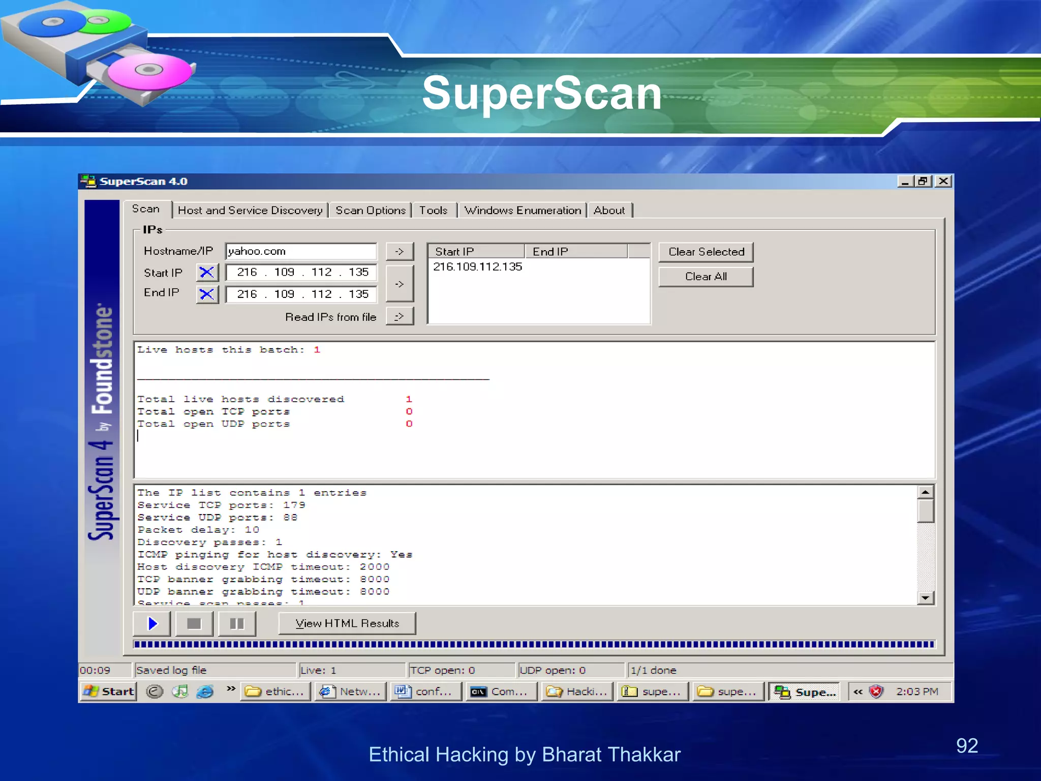
Task: Select the 216.109.112.135 entry in the IP list
Action: pos(477,267)
